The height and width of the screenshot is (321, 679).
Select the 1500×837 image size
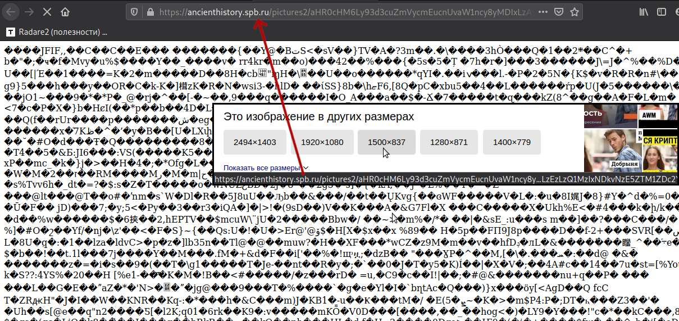click(x=386, y=142)
